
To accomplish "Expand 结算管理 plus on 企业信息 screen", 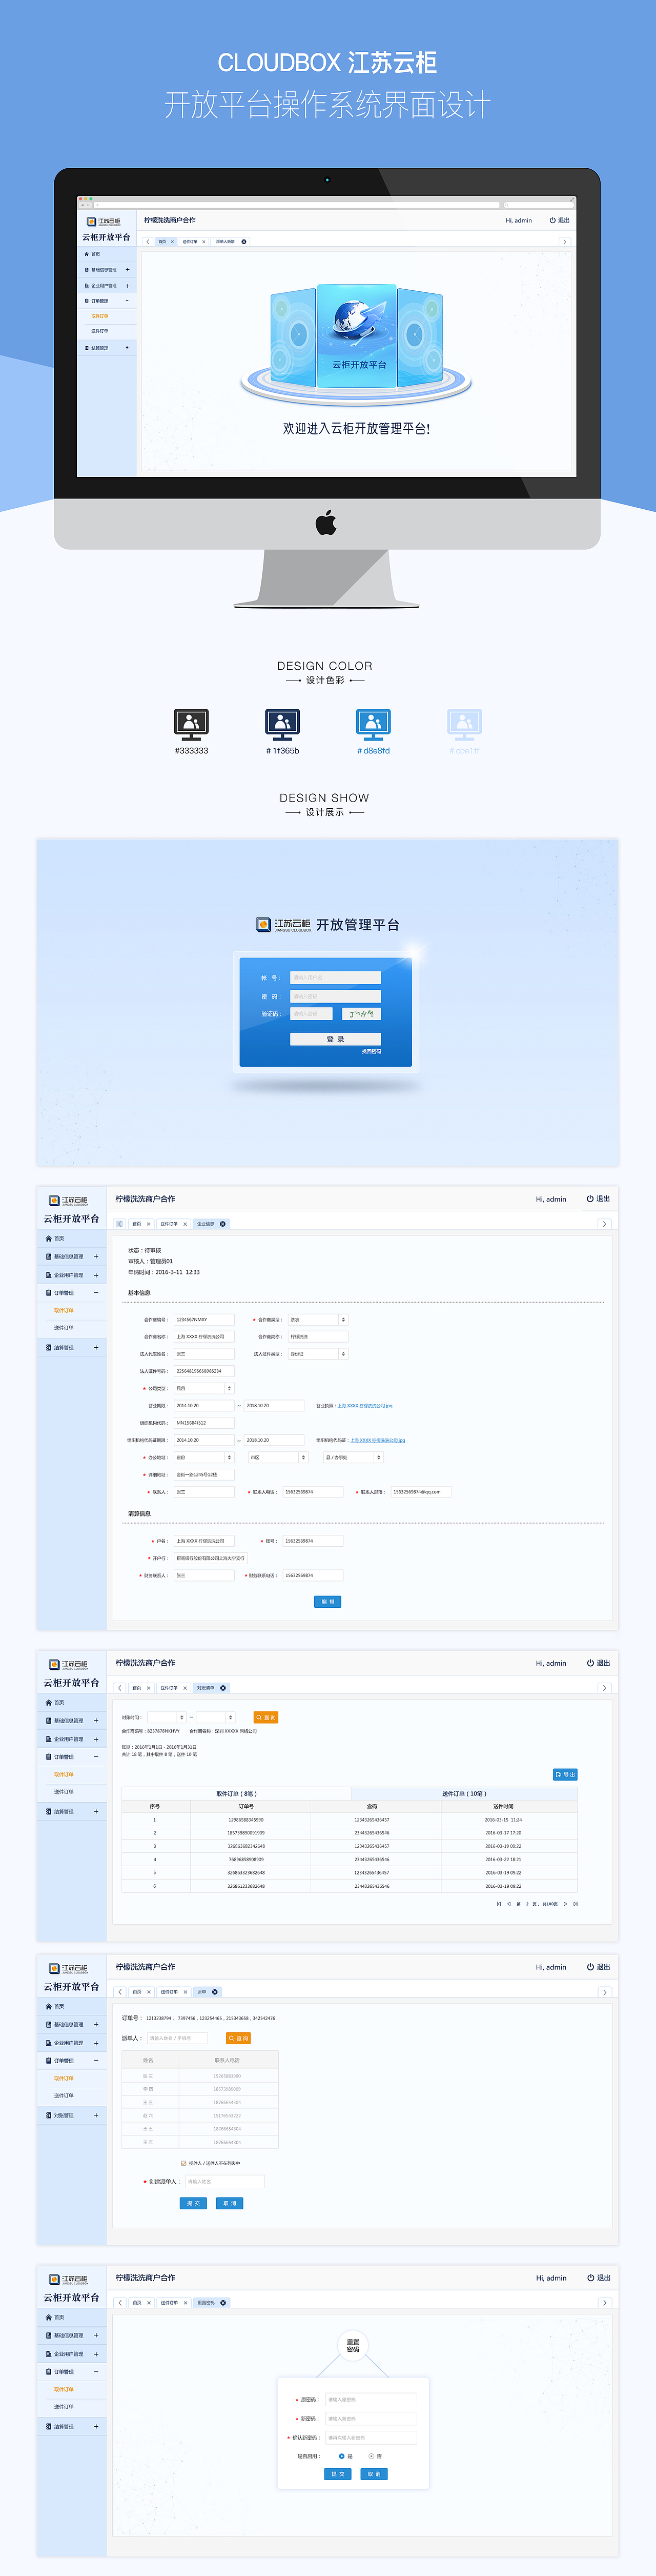I will tap(96, 1347).
